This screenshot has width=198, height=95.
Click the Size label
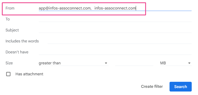pos(9,63)
